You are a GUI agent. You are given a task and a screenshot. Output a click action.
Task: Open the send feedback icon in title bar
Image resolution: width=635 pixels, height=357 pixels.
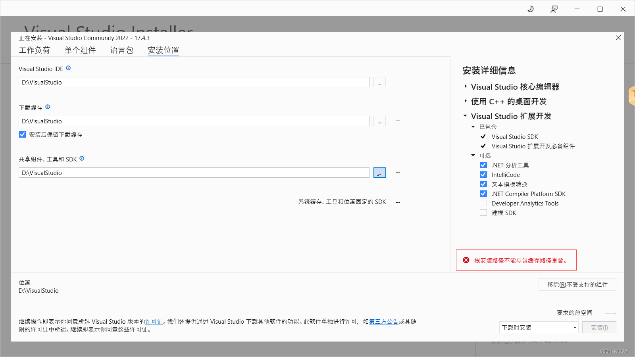click(554, 9)
